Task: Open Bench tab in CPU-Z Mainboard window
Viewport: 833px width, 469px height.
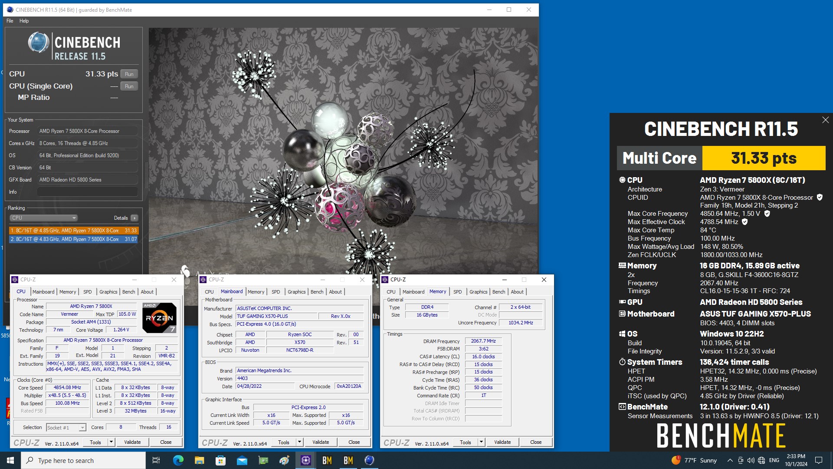Action: [x=317, y=292]
